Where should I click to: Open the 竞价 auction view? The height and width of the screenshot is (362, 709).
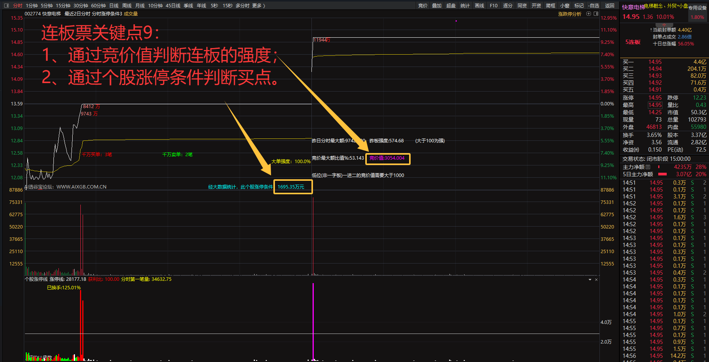[x=423, y=6]
